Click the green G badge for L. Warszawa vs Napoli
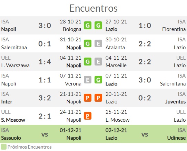The image size is (187, 151). click(x=88, y=62)
